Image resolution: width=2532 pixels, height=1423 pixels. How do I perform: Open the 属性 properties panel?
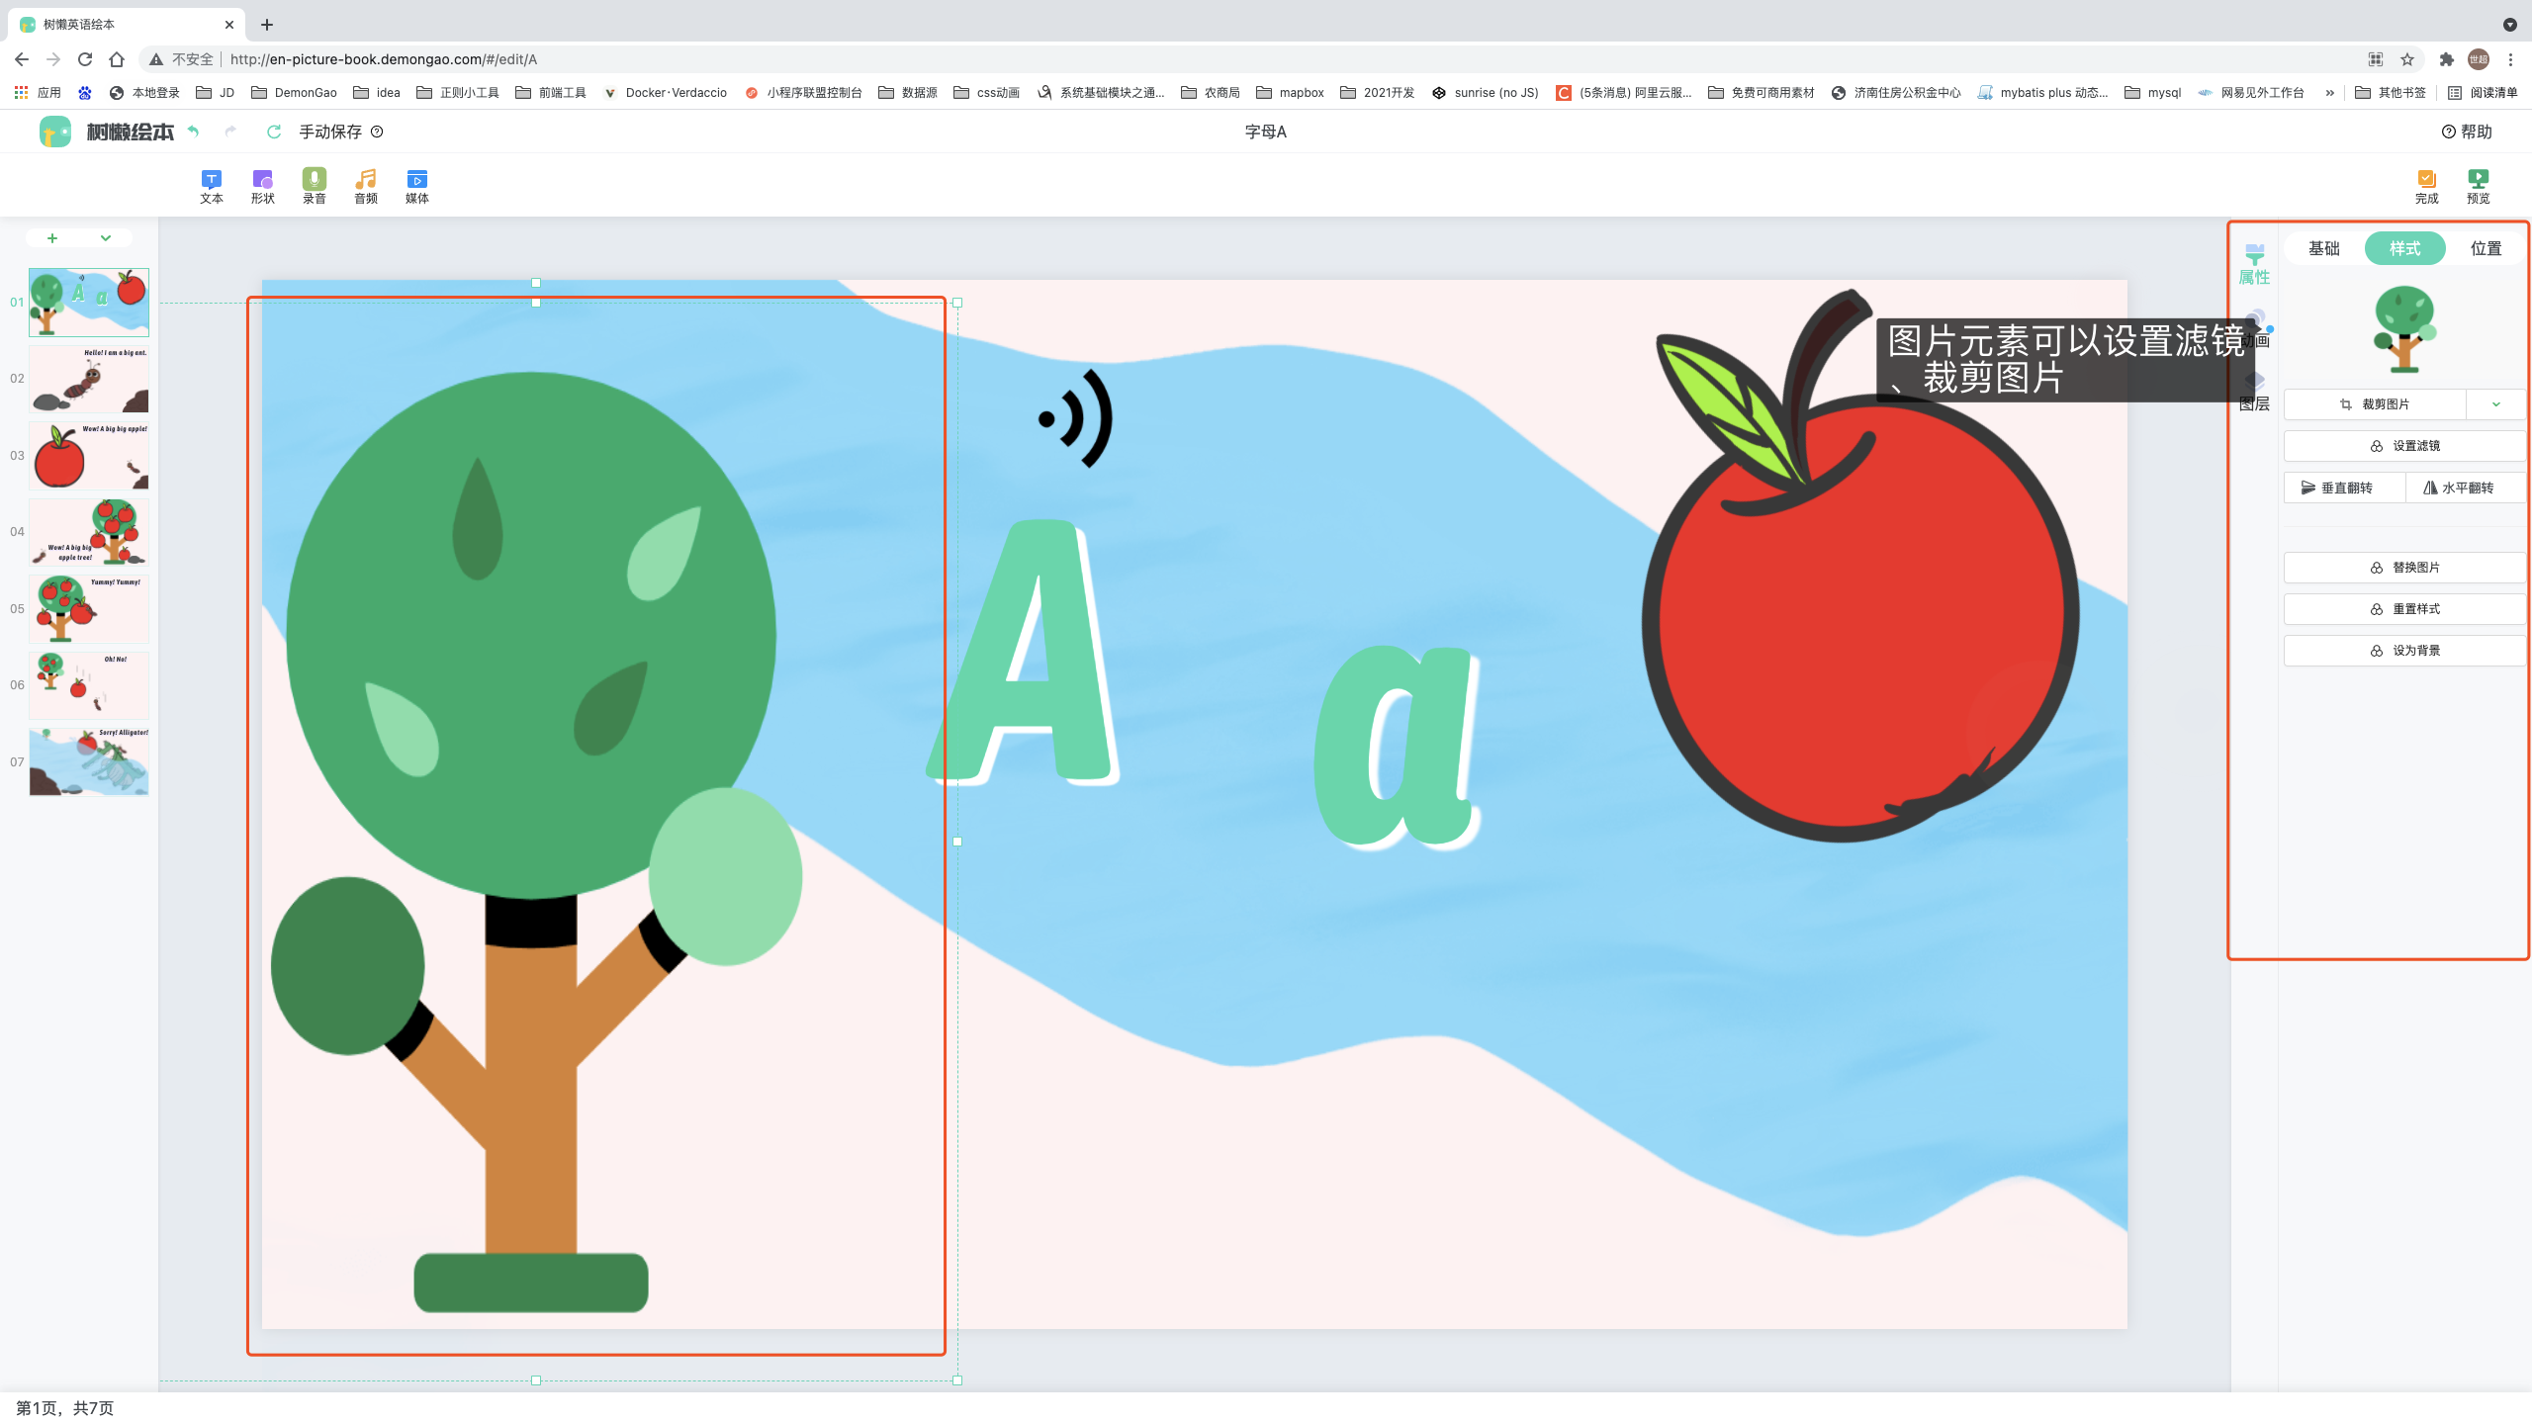[x=2254, y=263]
